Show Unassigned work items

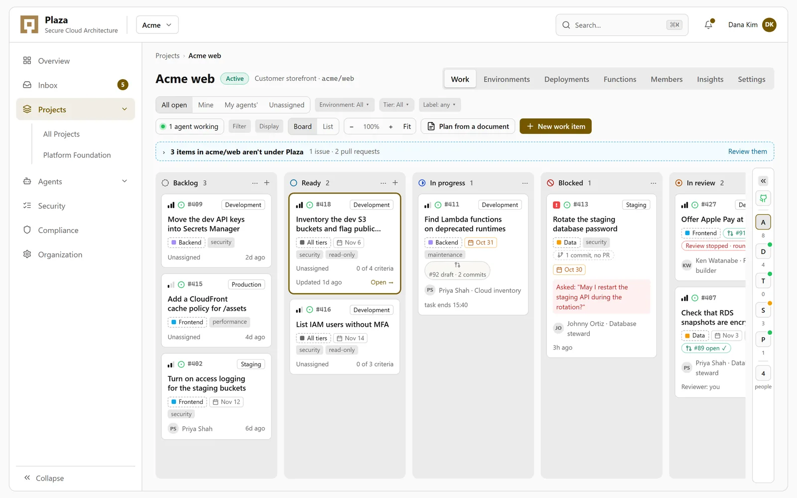click(286, 105)
